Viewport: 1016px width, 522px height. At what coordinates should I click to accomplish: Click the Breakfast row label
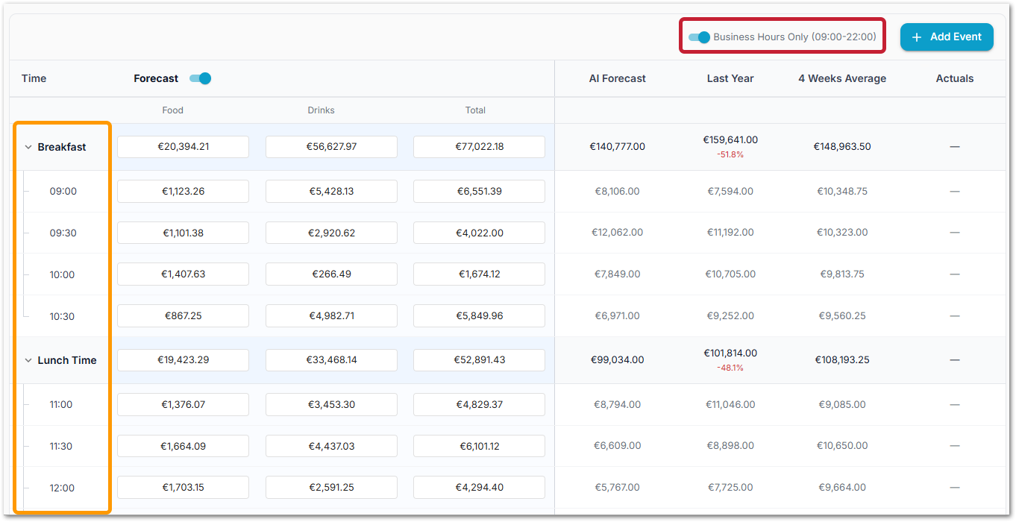click(x=62, y=148)
